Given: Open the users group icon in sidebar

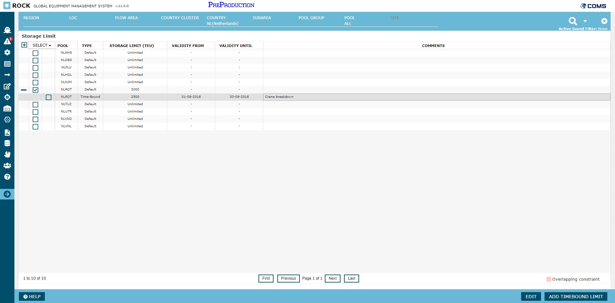Looking at the screenshot, I should [x=7, y=166].
